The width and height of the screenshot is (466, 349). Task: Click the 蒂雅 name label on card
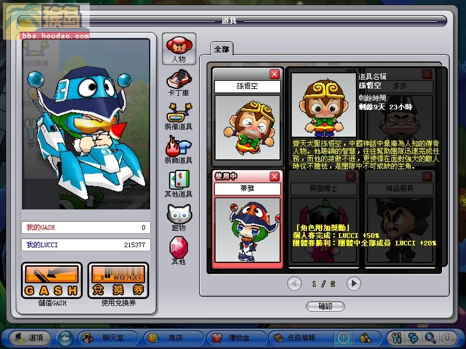[247, 188]
